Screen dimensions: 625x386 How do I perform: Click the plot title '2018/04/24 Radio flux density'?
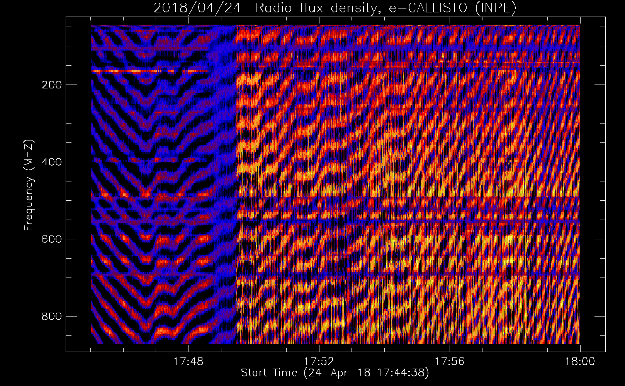pyautogui.click(x=335, y=8)
